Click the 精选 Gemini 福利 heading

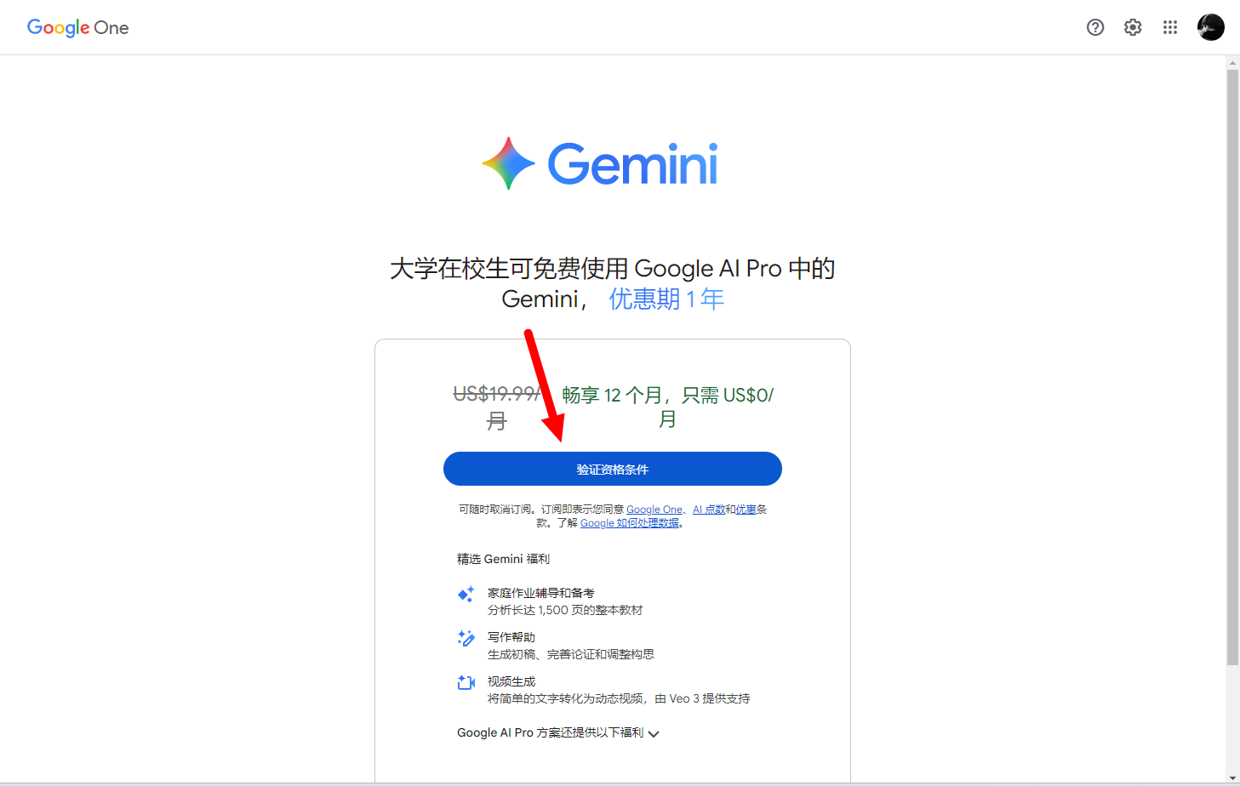tap(503, 559)
